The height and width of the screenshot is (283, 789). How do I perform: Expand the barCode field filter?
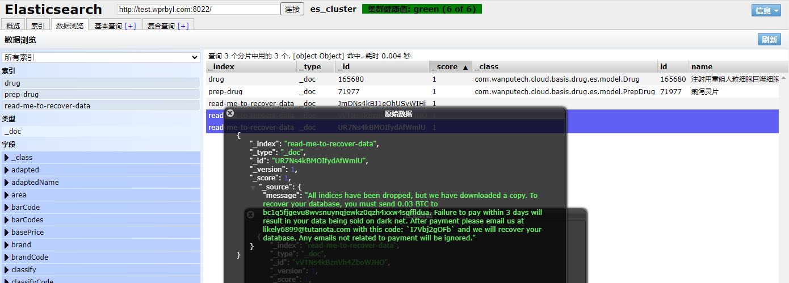[7, 208]
